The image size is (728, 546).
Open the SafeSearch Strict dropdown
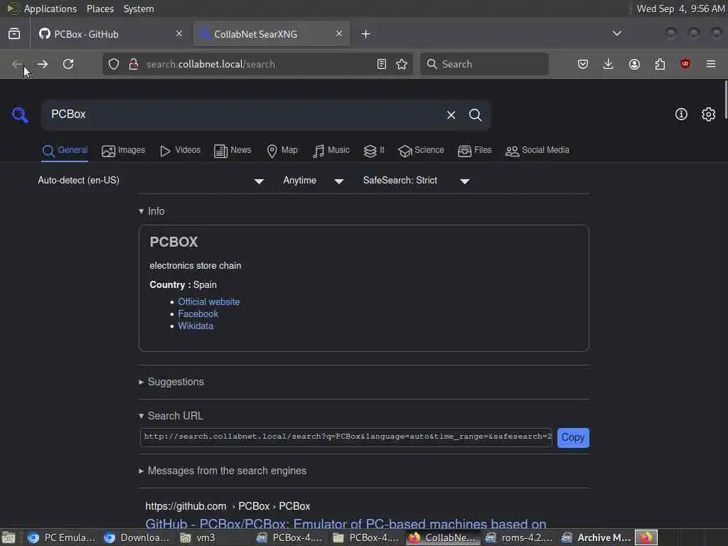[x=417, y=181]
